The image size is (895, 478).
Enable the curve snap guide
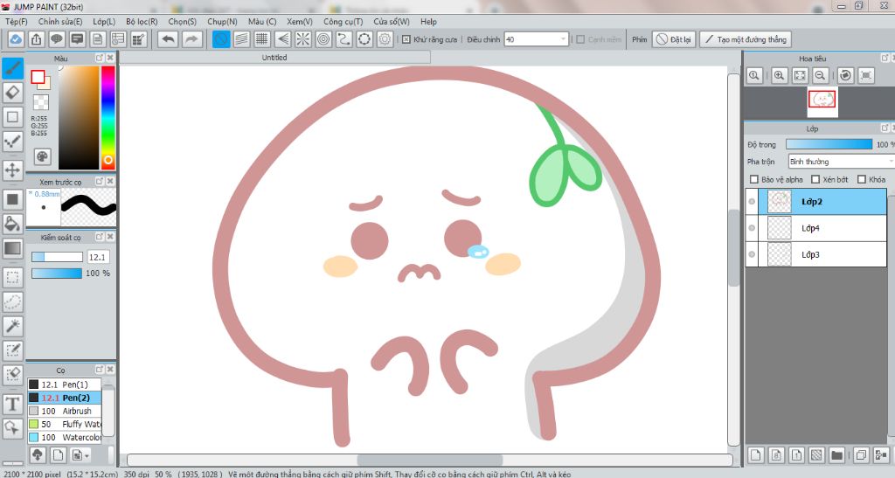tap(343, 39)
